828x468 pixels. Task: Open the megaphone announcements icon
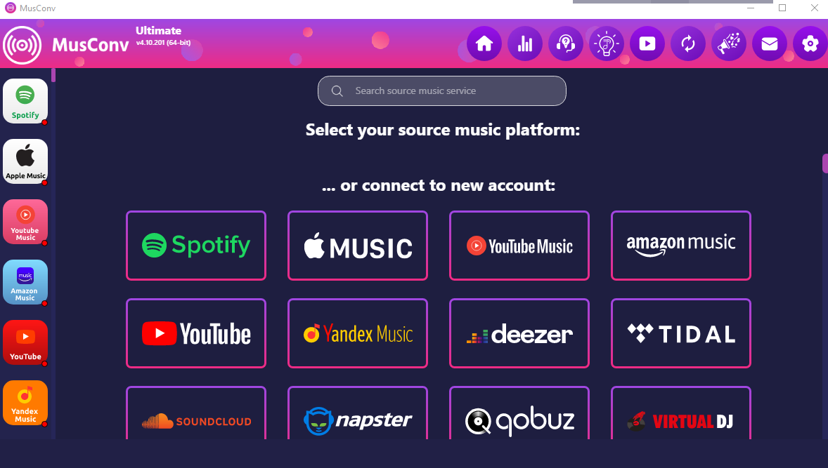tap(729, 44)
